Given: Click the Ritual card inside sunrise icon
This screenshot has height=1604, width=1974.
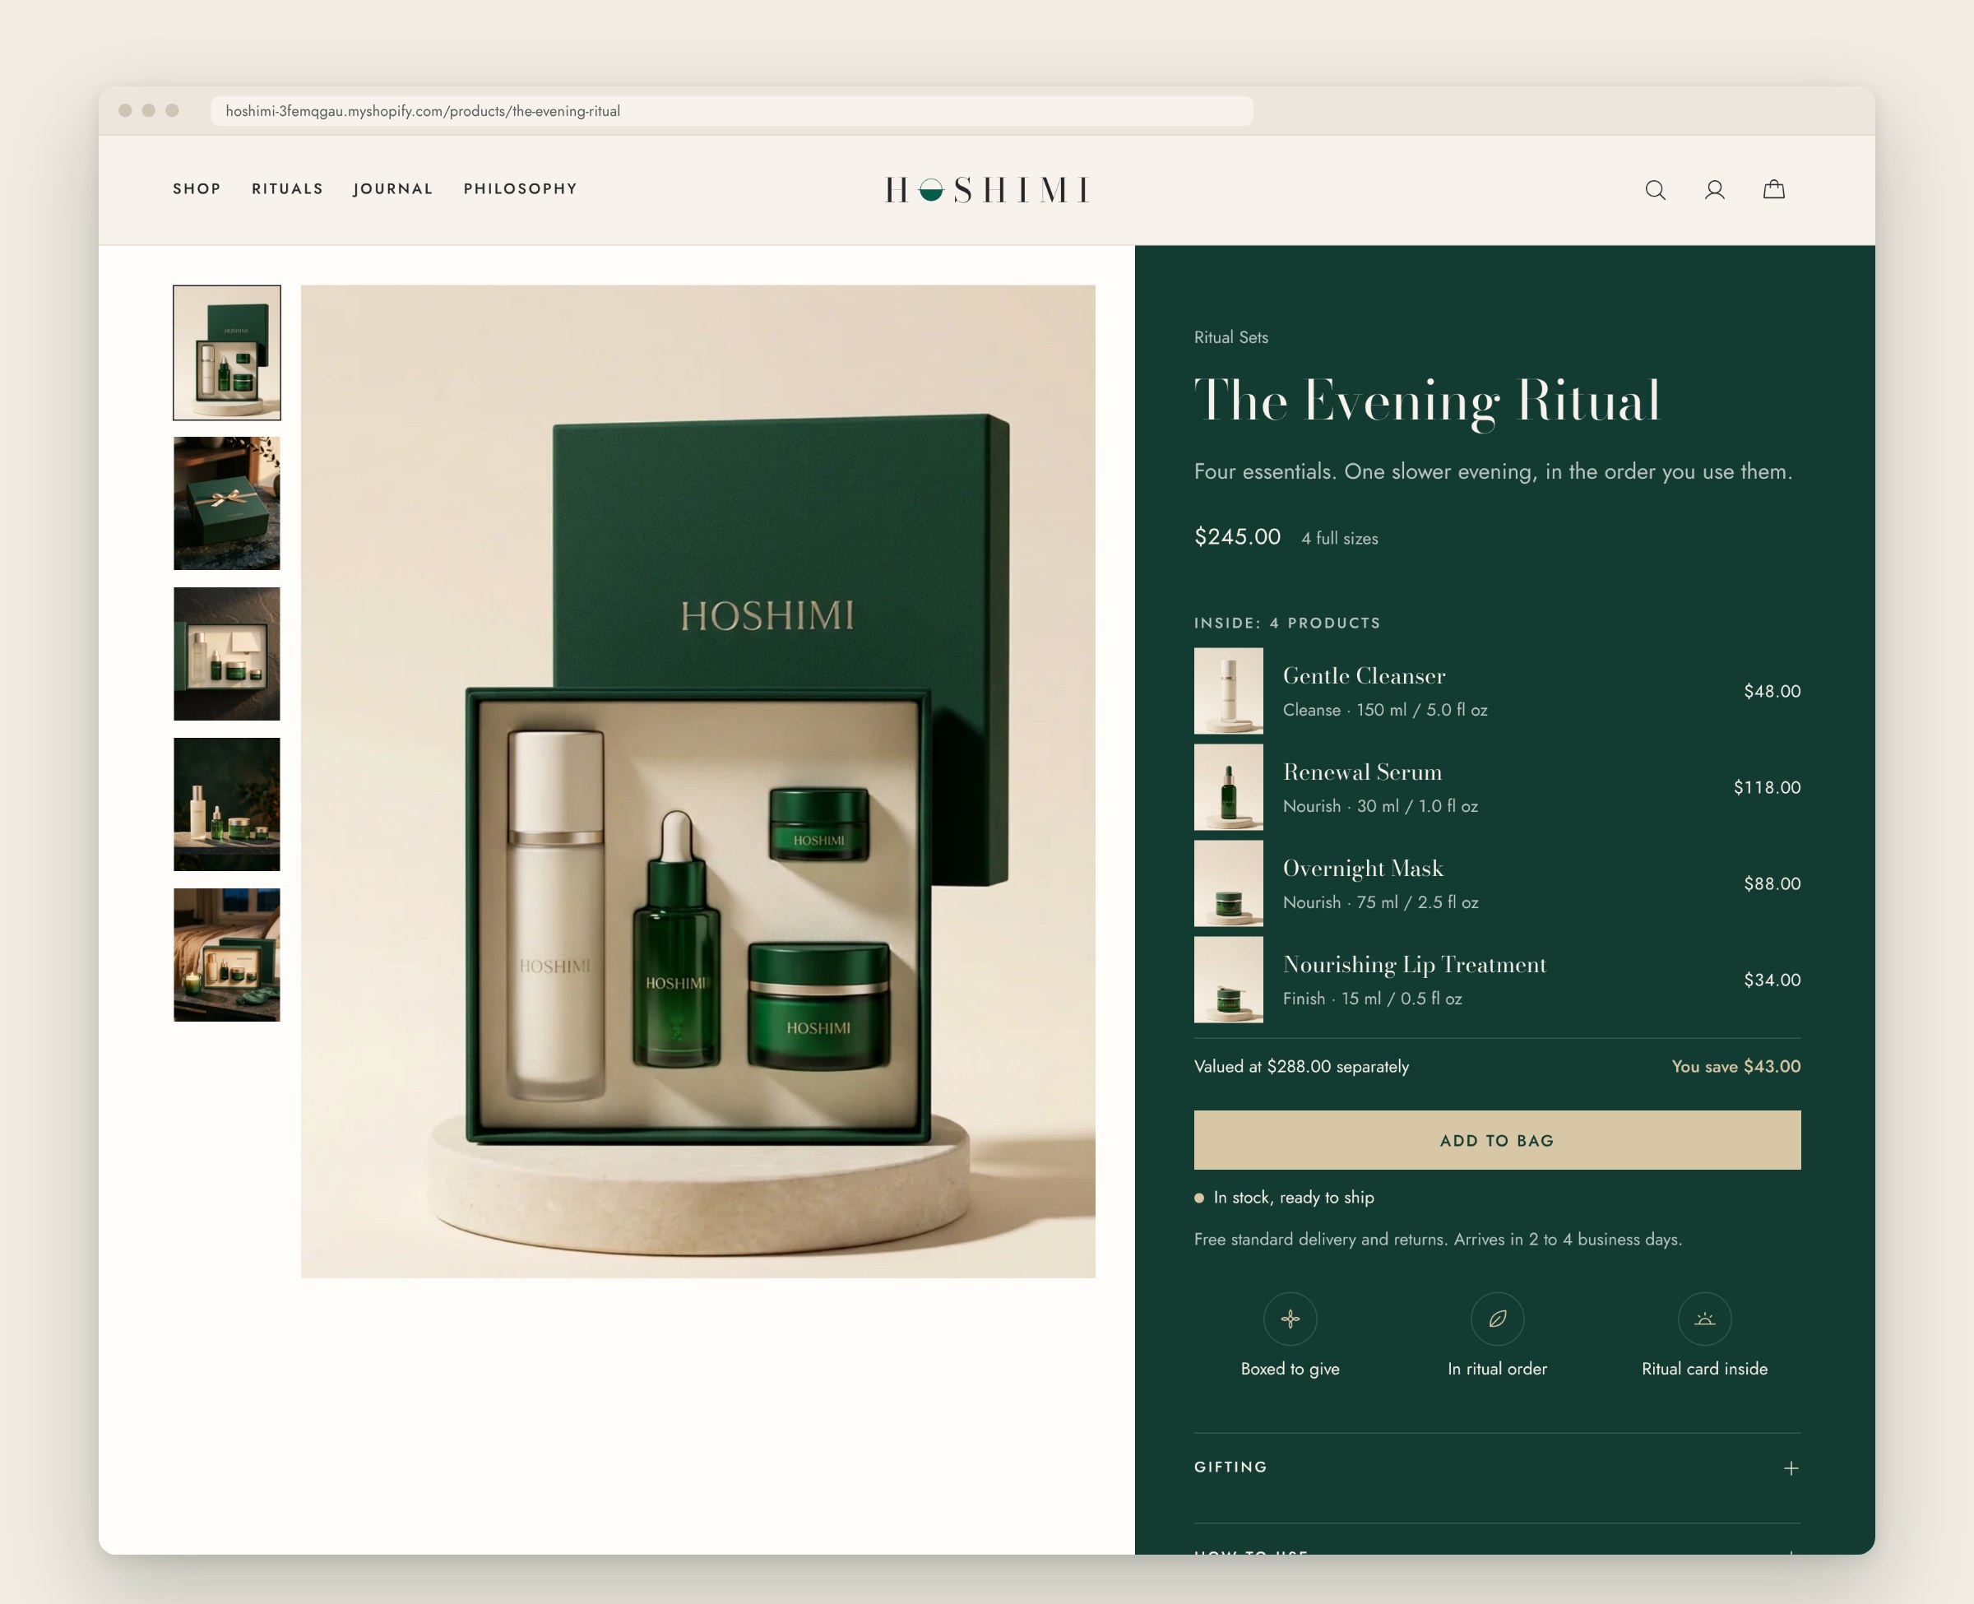Looking at the screenshot, I should tap(1704, 1319).
